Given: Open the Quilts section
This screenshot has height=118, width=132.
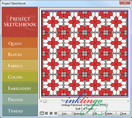Looking at the screenshot, I should coord(20,43).
